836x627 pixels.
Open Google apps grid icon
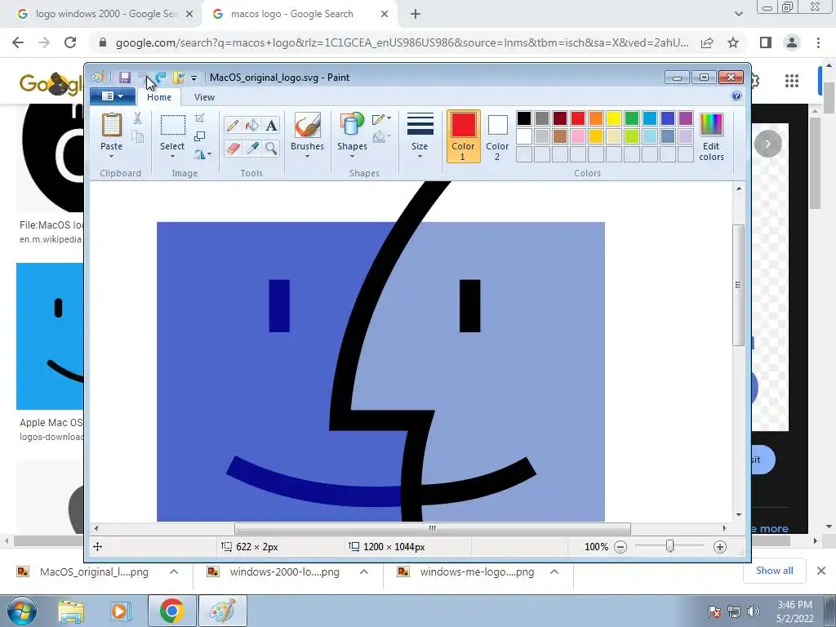tap(792, 81)
